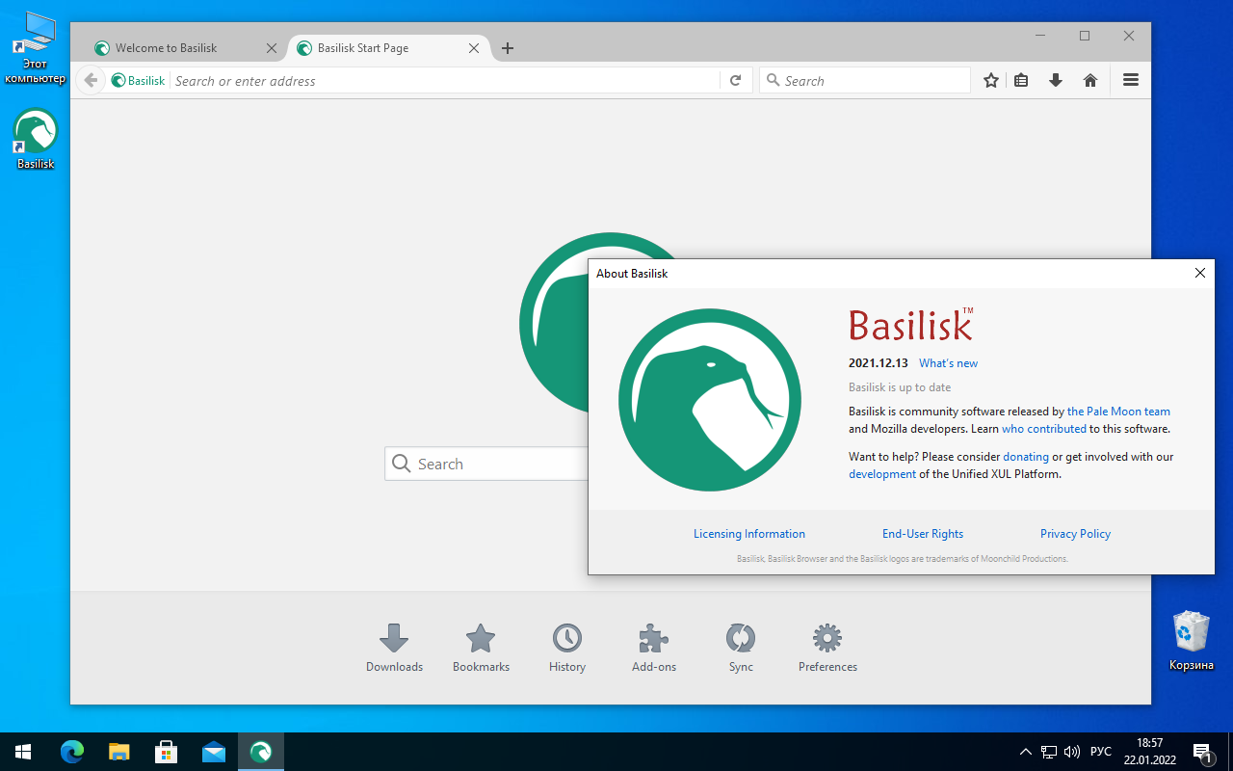This screenshot has width=1233, height=771.
Task: Show hidden tray icons chevron
Action: [1026, 752]
